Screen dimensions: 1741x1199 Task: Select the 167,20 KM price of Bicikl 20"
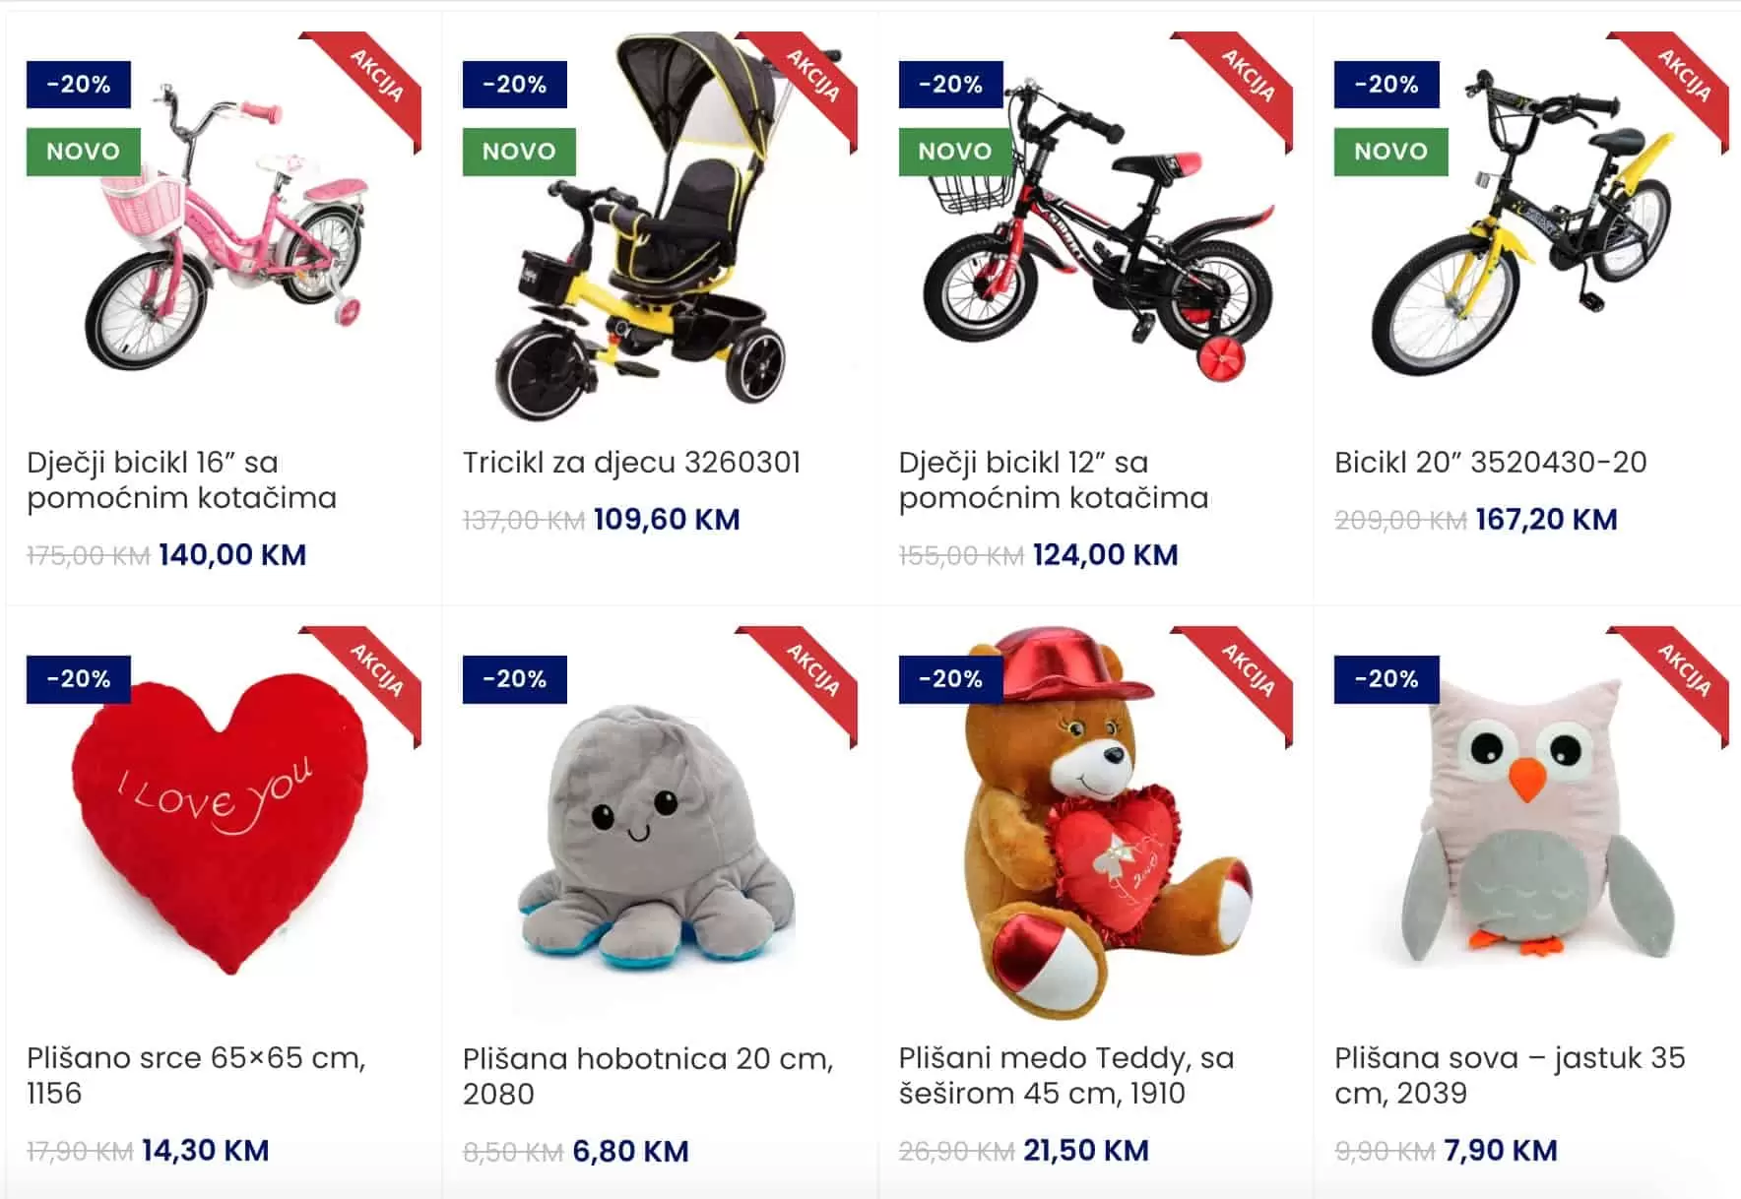click(x=1546, y=519)
